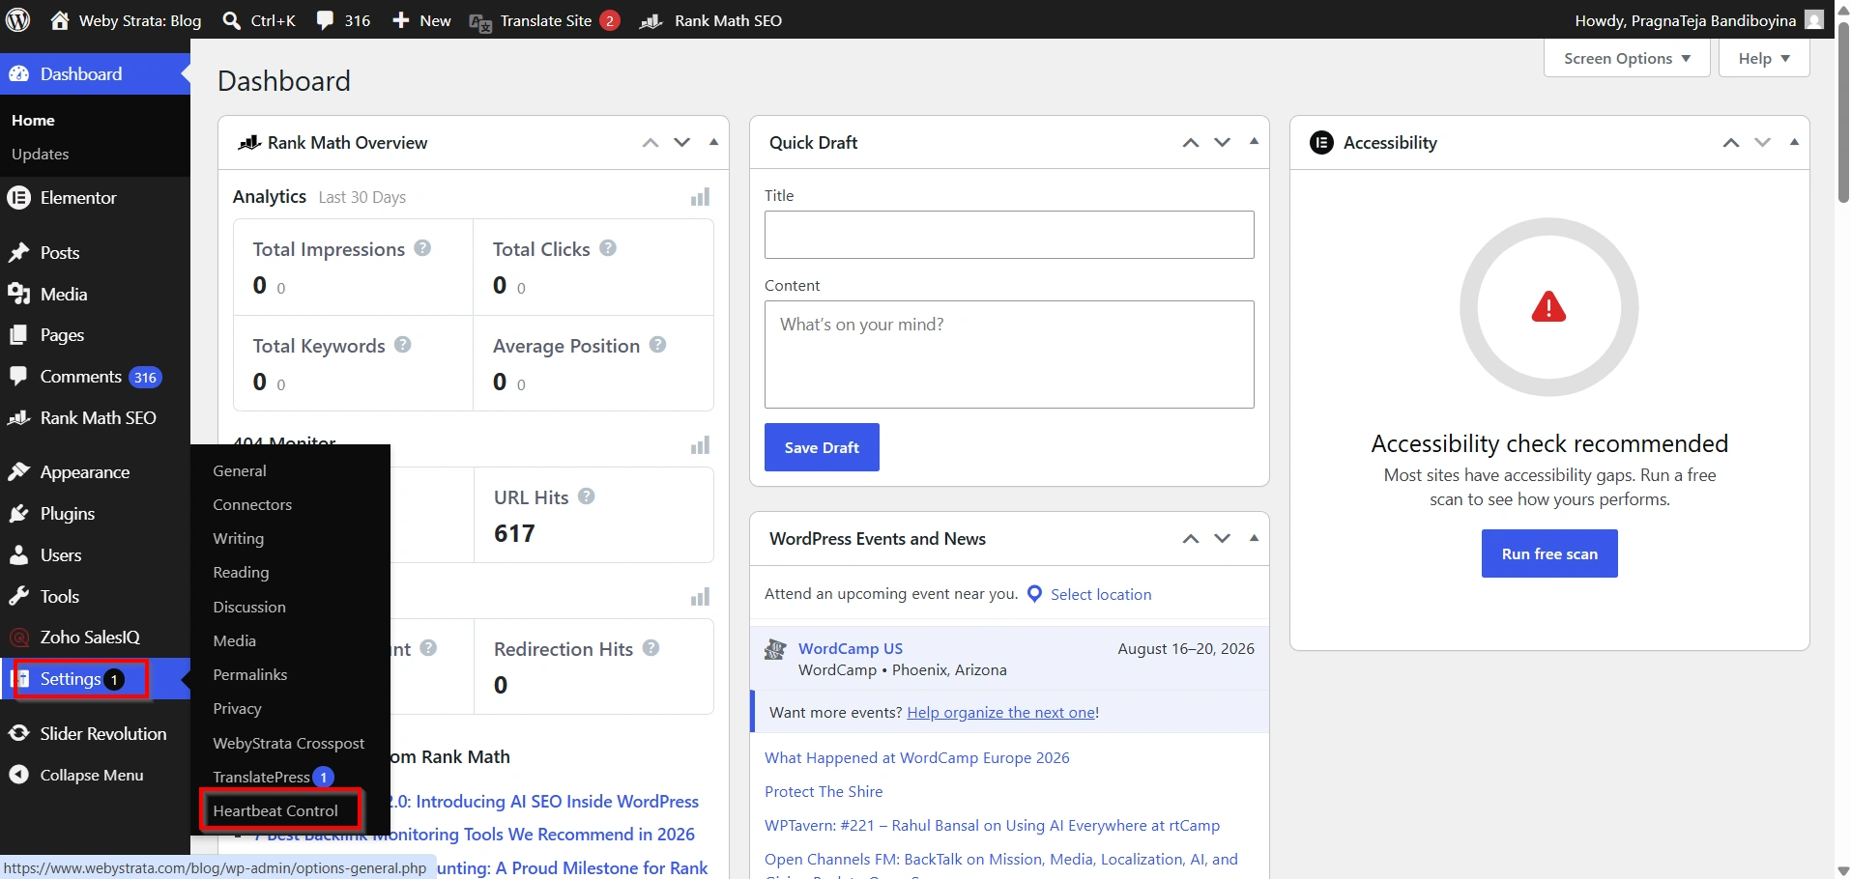Viewport: 1851px width, 879px height.
Task: Open Weby Strata: Blog home link
Action: click(x=126, y=20)
